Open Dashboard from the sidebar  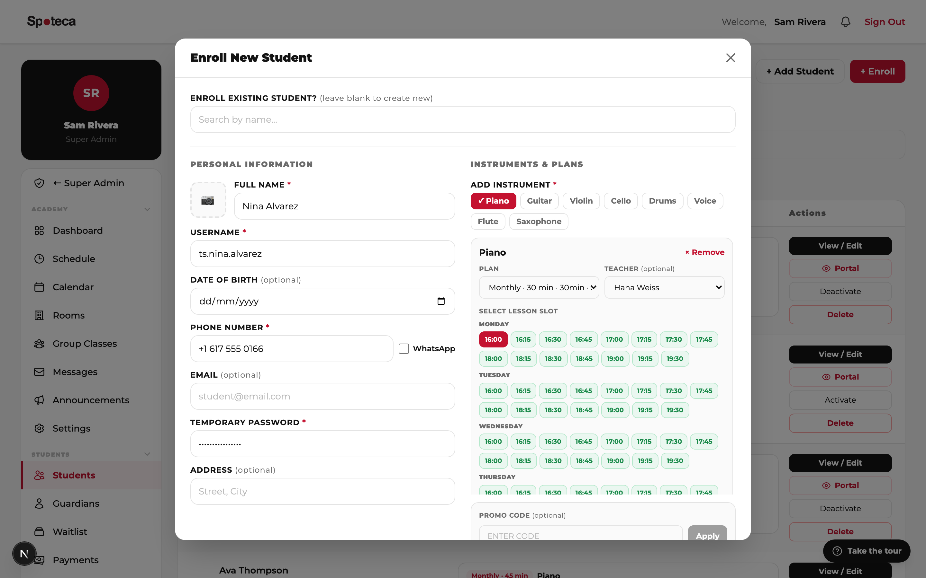[91, 231]
